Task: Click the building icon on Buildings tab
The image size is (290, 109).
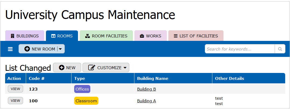Action: point(12,36)
